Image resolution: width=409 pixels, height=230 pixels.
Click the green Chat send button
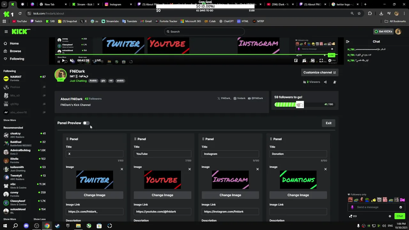point(400,216)
